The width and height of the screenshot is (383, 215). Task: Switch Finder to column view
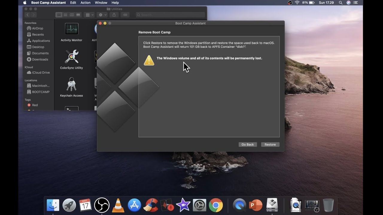click(x=72, y=15)
